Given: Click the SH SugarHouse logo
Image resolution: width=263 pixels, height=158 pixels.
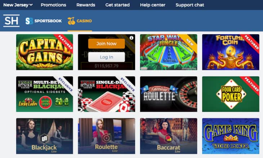Looking at the screenshot, I should [11, 21].
